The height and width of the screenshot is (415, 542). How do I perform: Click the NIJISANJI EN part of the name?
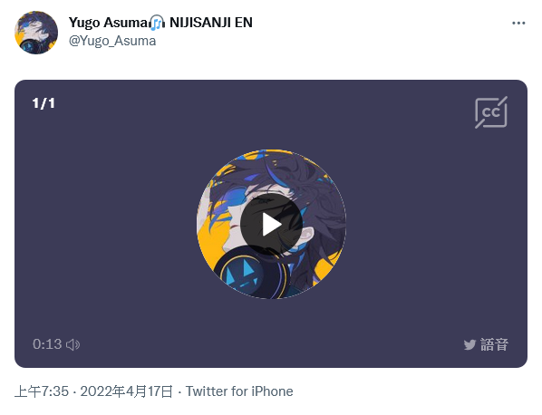pos(211,23)
